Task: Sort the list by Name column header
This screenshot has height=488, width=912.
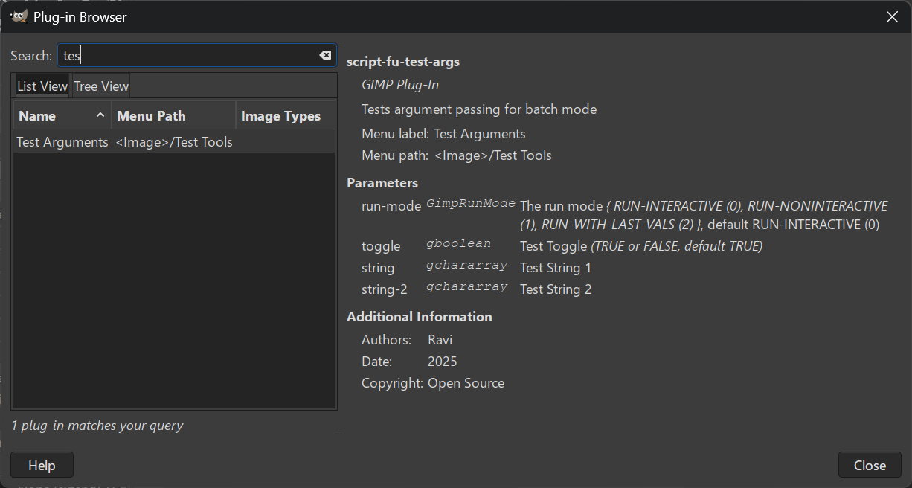Action: pyautogui.click(x=45, y=116)
